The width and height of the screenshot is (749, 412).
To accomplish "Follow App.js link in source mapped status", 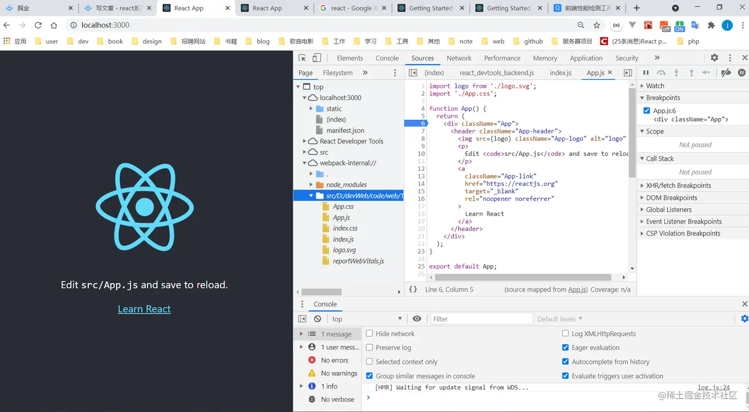I will coord(578,290).
